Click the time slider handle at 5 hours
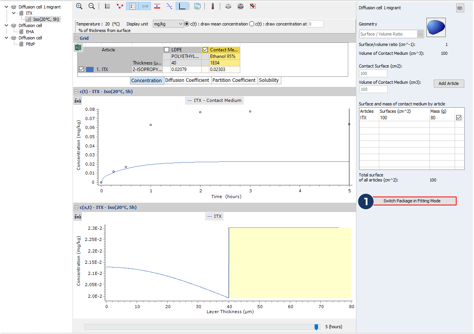 tap(316, 327)
